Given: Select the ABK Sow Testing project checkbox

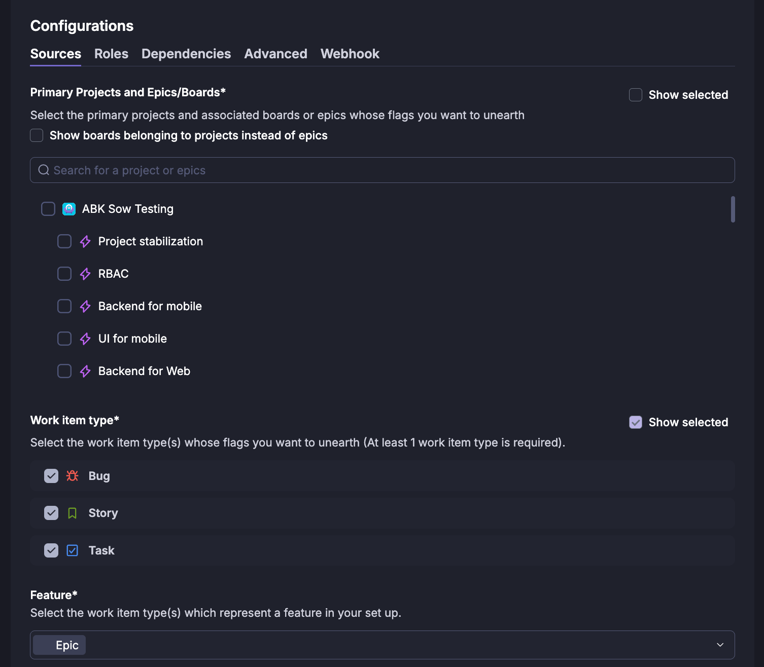Looking at the screenshot, I should click(48, 209).
